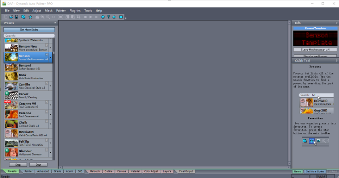Open the News tab at bottom right

point(297,172)
